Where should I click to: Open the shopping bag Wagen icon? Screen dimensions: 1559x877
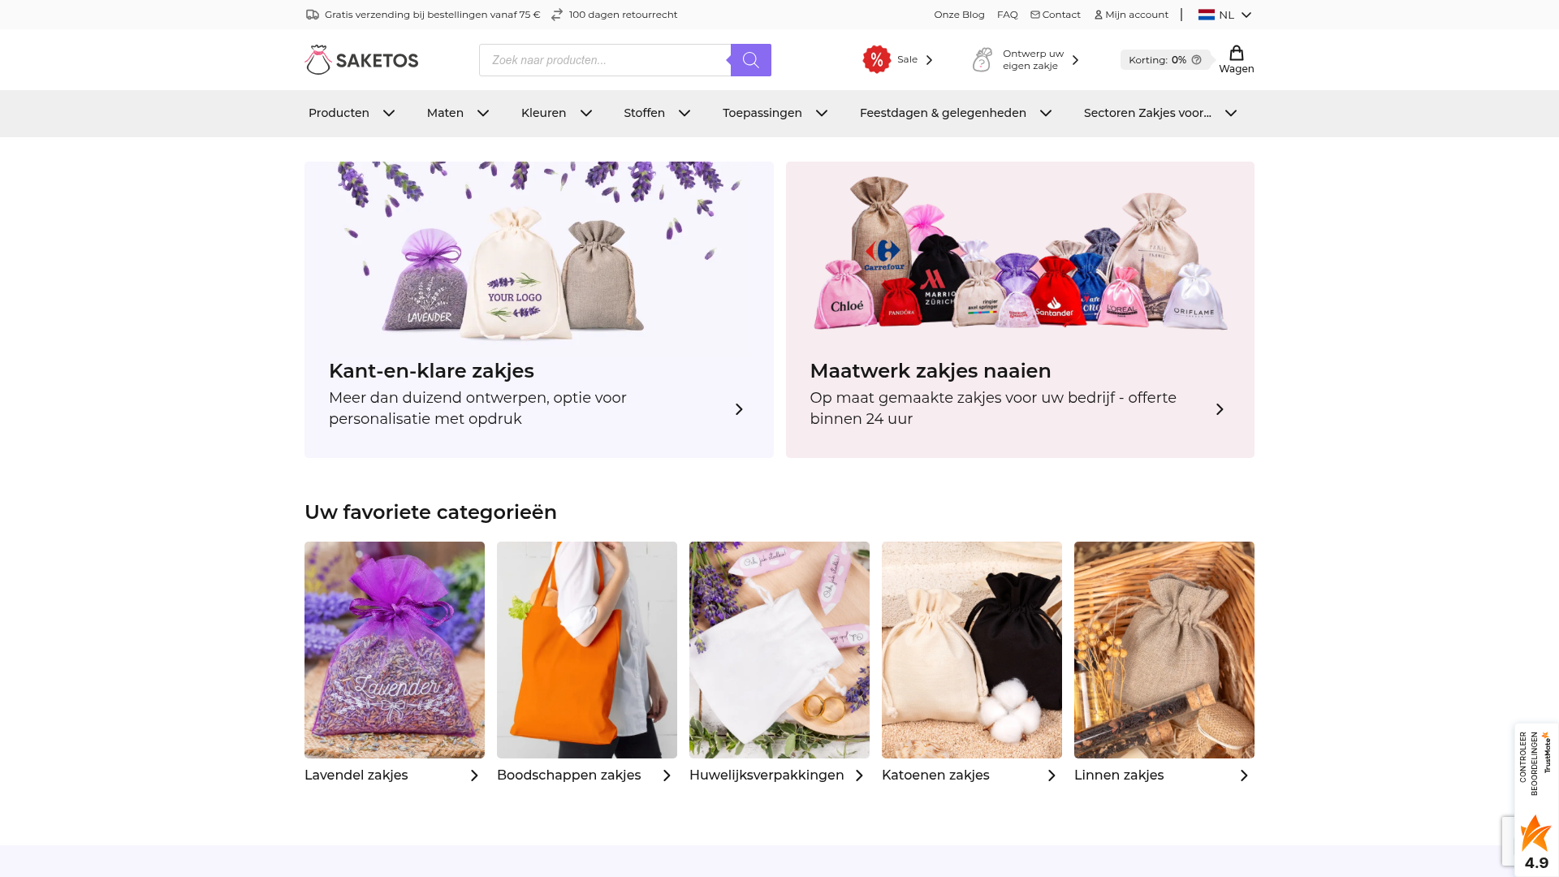[x=1237, y=54]
